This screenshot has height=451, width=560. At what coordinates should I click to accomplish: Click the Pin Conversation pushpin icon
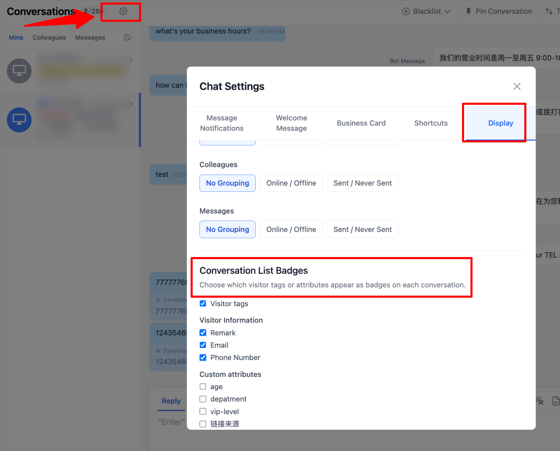469,11
